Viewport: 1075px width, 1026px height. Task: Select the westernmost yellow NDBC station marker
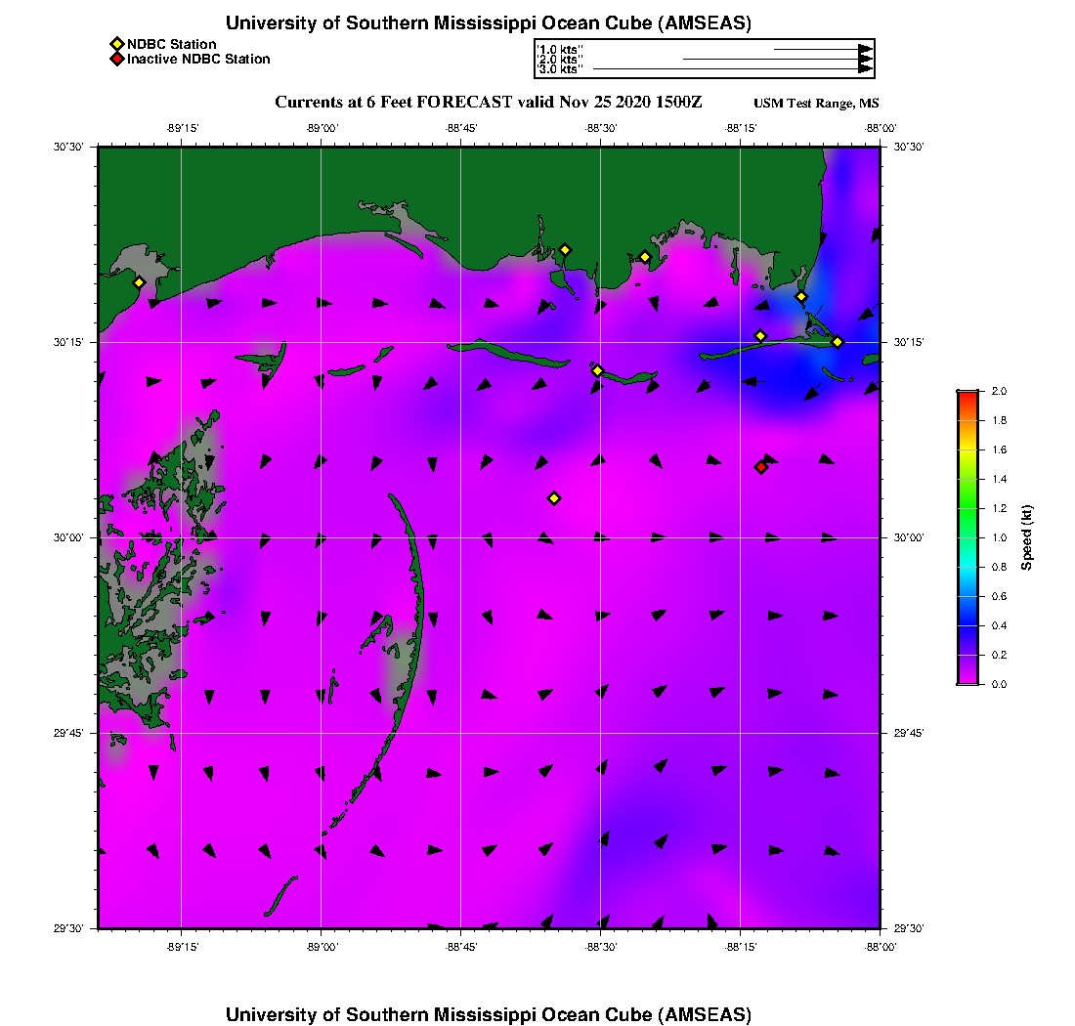pos(140,282)
